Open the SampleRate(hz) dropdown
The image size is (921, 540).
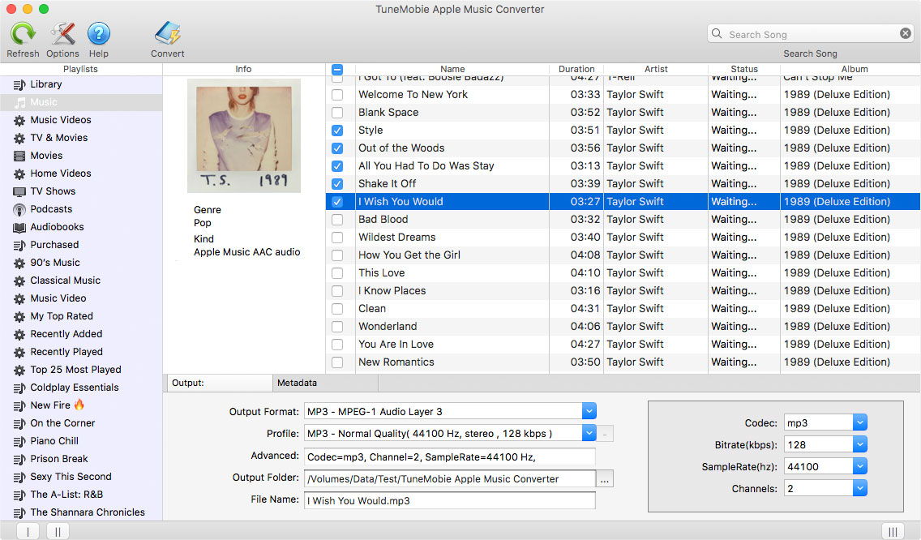860,466
